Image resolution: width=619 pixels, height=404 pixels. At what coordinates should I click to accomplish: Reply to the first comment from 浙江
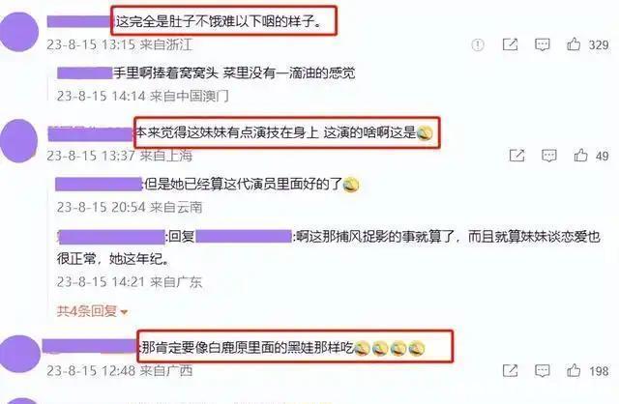coord(542,44)
